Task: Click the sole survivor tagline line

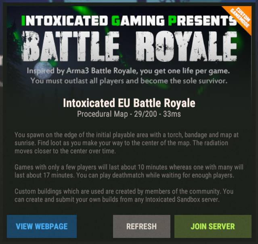Action: pyautogui.click(x=129, y=81)
